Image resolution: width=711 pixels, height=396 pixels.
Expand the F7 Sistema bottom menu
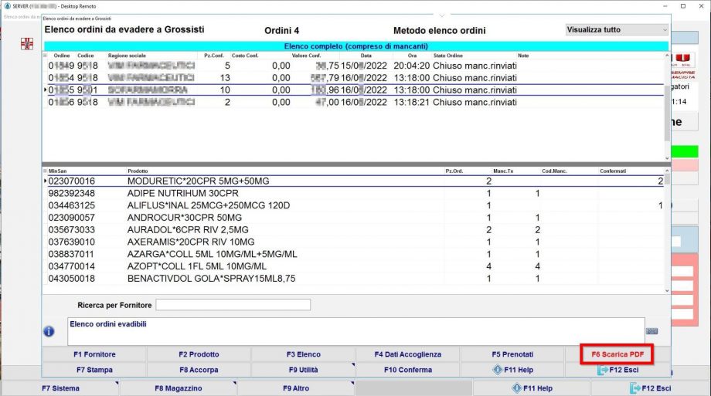point(60,388)
